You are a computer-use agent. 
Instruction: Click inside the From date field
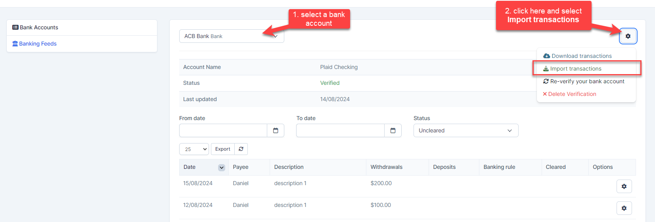(x=223, y=130)
